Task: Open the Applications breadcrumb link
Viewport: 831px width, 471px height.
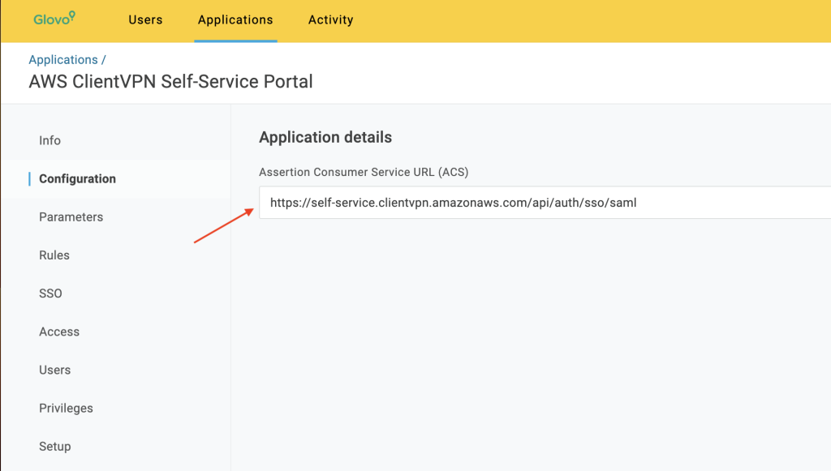Action: [x=63, y=59]
